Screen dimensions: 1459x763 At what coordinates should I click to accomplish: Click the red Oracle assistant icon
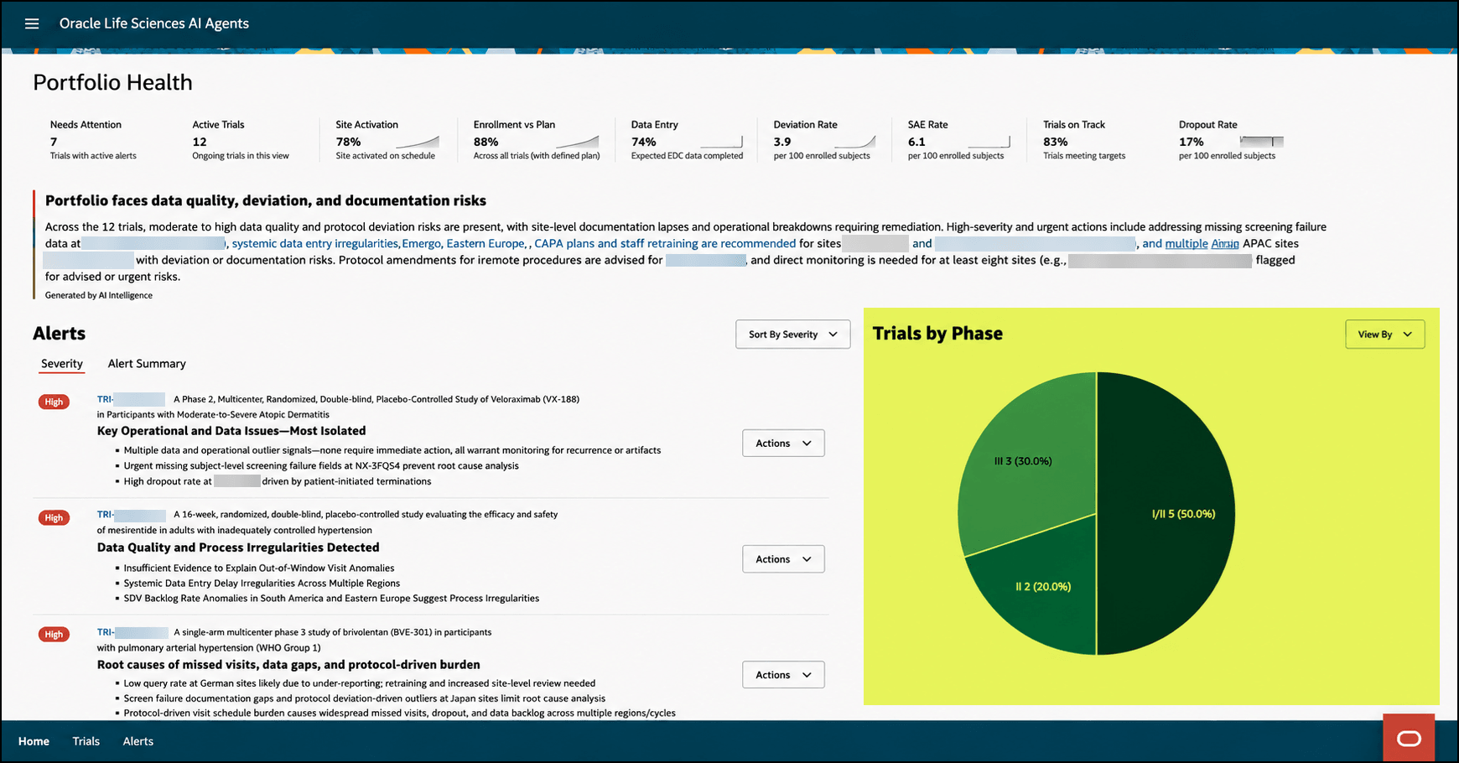point(1409,738)
